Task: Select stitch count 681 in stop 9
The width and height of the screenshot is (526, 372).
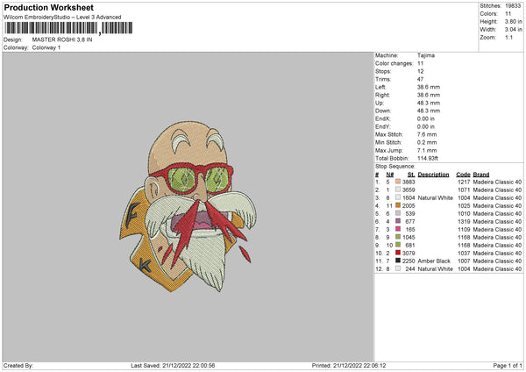Action: click(x=410, y=246)
